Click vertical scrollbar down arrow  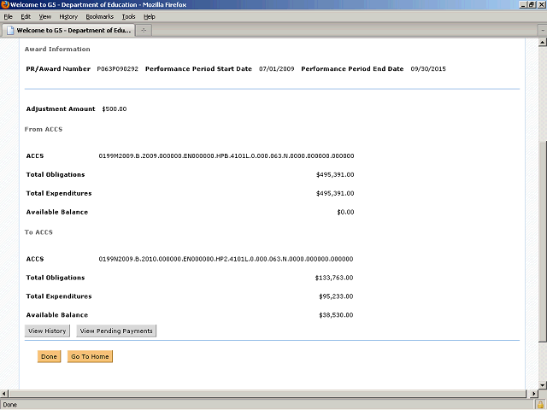(543, 385)
